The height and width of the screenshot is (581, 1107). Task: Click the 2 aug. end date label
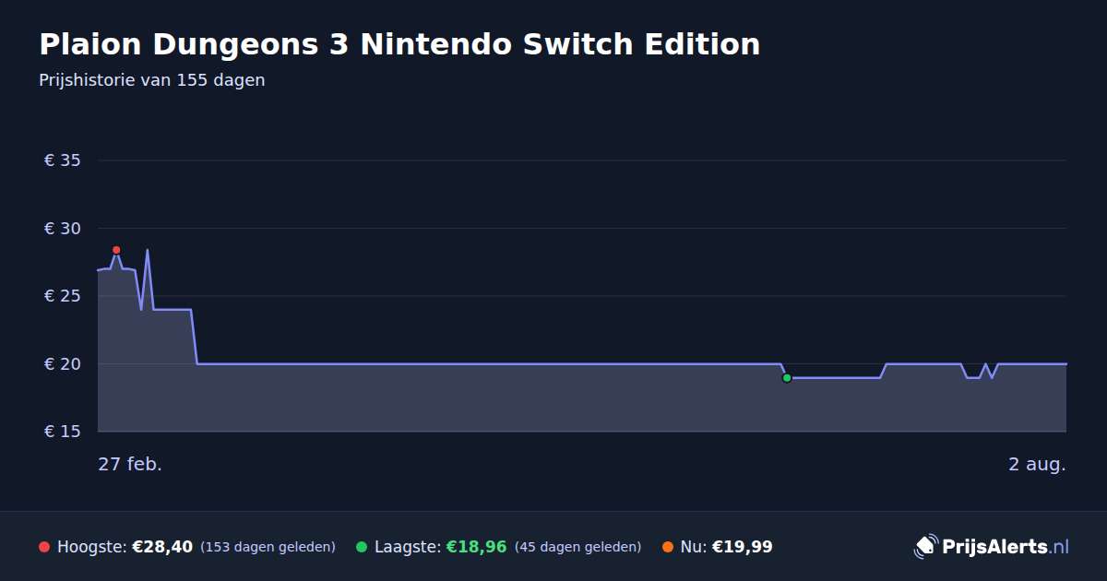[1037, 464]
